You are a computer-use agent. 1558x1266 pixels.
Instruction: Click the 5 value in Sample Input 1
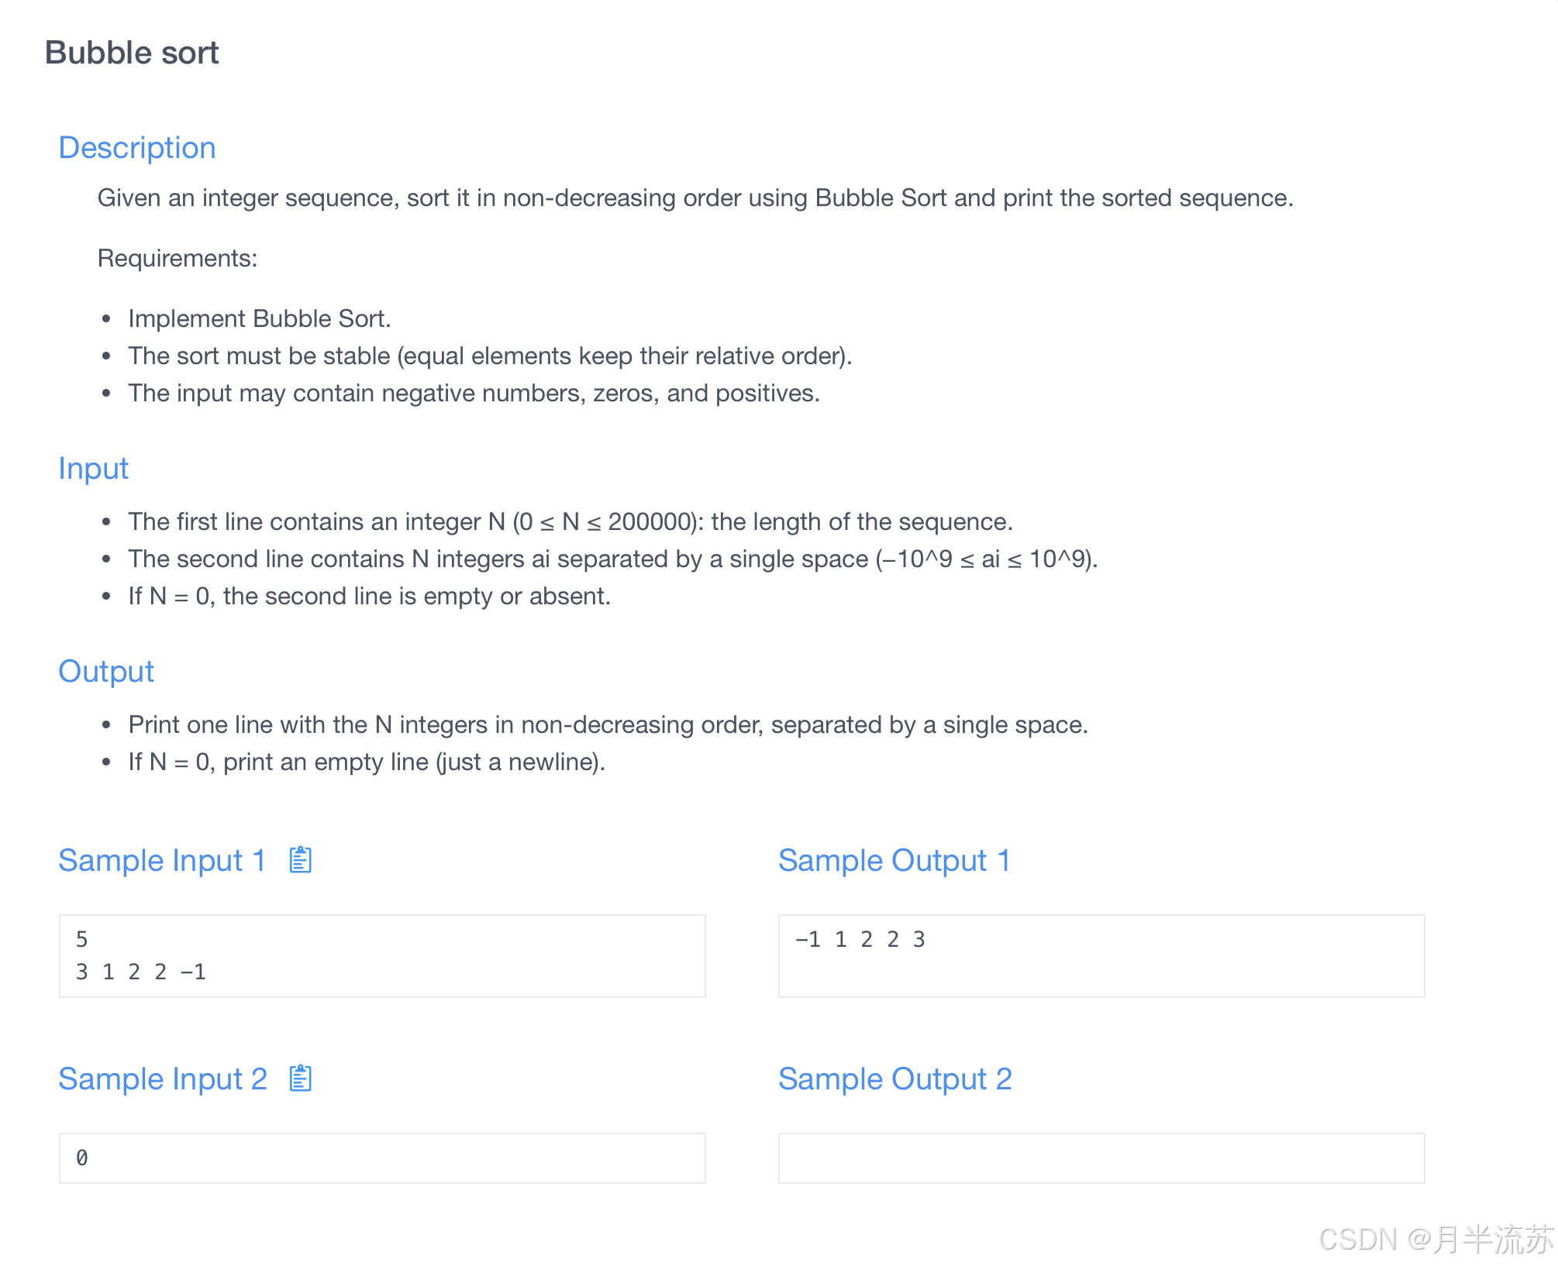click(x=81, y=939)
